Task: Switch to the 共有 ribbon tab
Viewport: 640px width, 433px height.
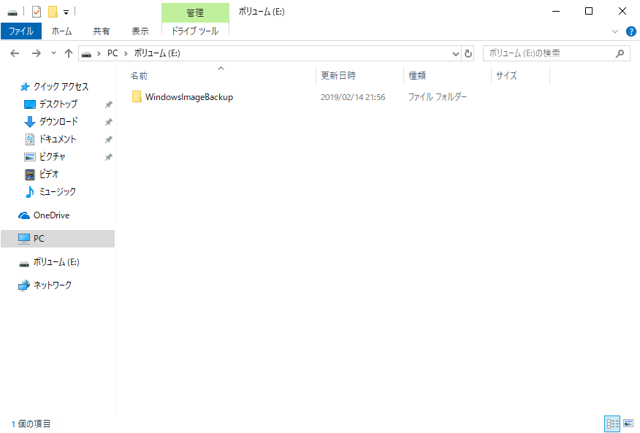Action: (102, 31)
